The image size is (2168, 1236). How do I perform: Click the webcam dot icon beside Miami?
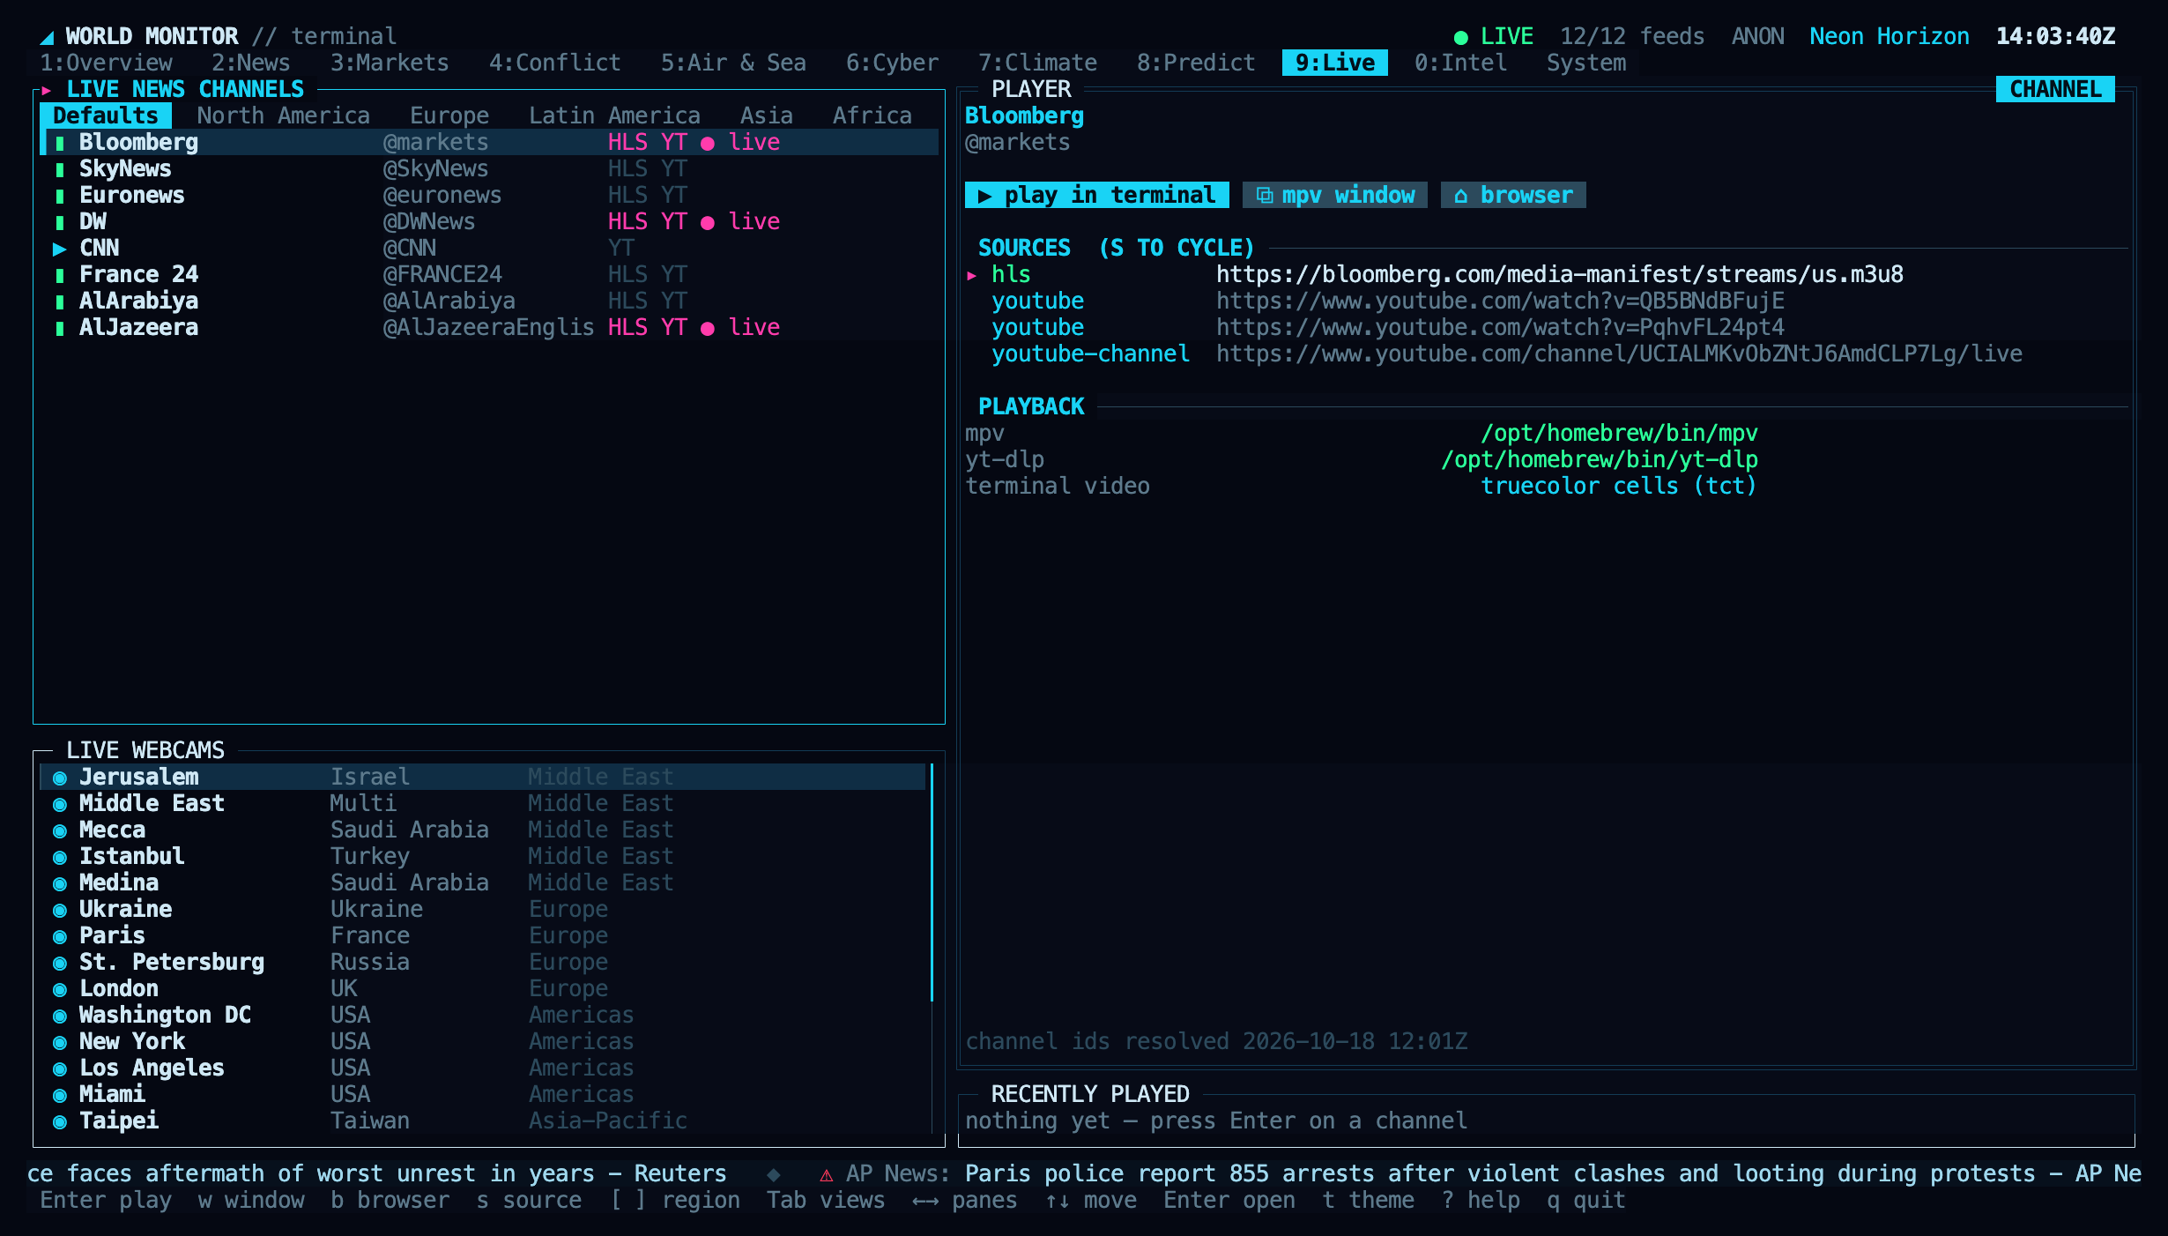(60, 1095)
